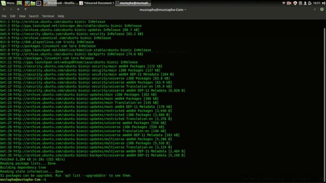Open the terminal Help menu
The height and width of the screenshot is (183, 326).
[61, 16]
